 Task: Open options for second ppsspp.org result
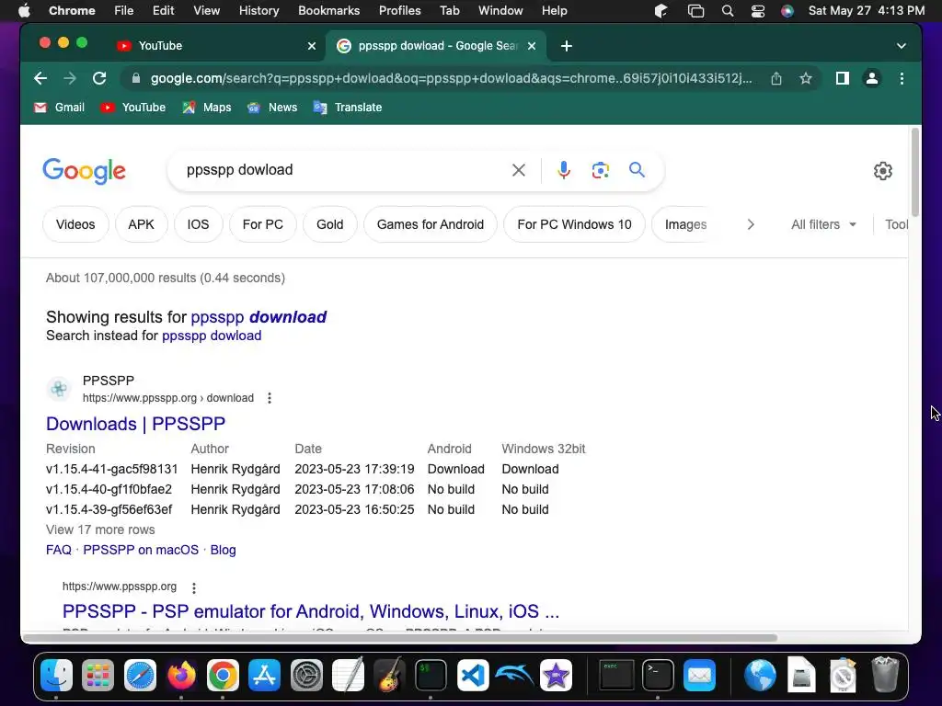193,587
